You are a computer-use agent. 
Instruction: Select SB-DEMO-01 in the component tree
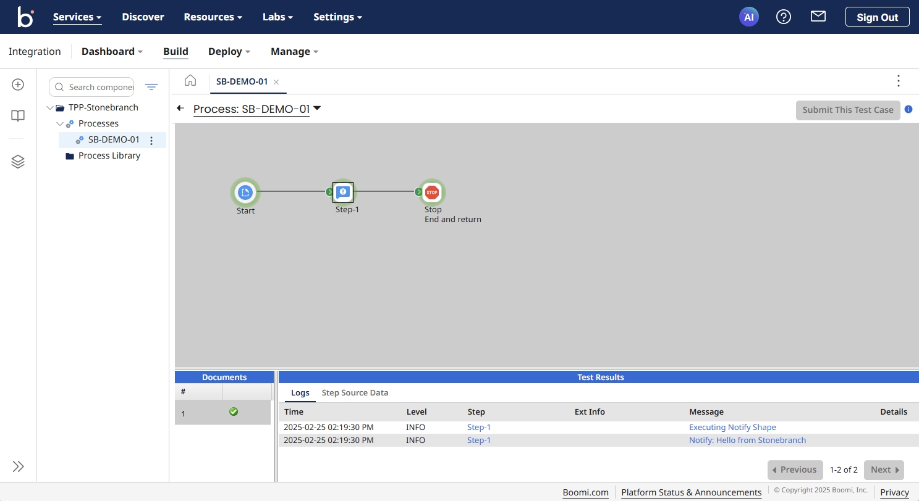coord(114,139)
